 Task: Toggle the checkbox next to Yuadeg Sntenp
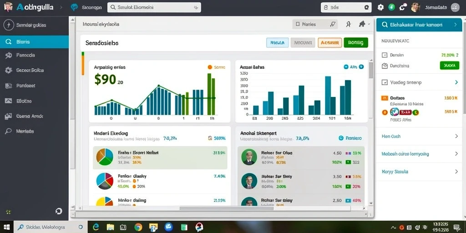pos(385,83)
